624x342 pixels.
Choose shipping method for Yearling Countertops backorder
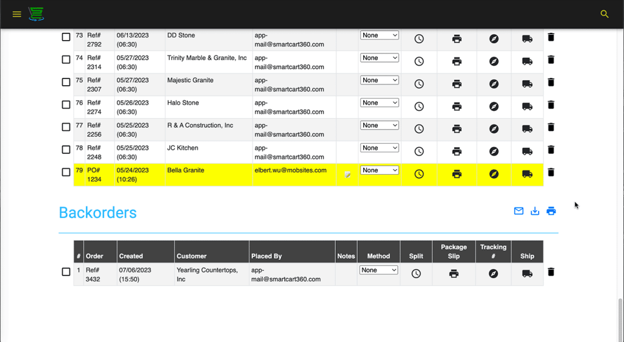(378, 270)
